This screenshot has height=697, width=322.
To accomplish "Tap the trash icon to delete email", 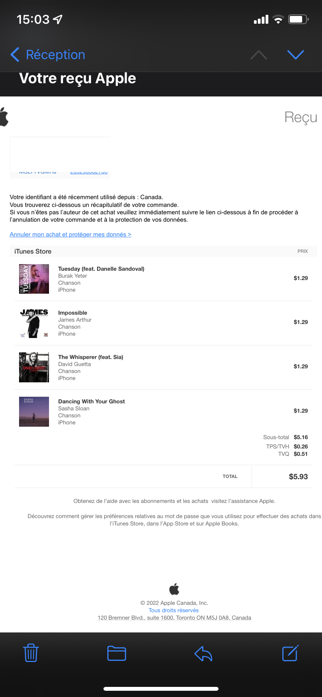I will coord(31,653).
